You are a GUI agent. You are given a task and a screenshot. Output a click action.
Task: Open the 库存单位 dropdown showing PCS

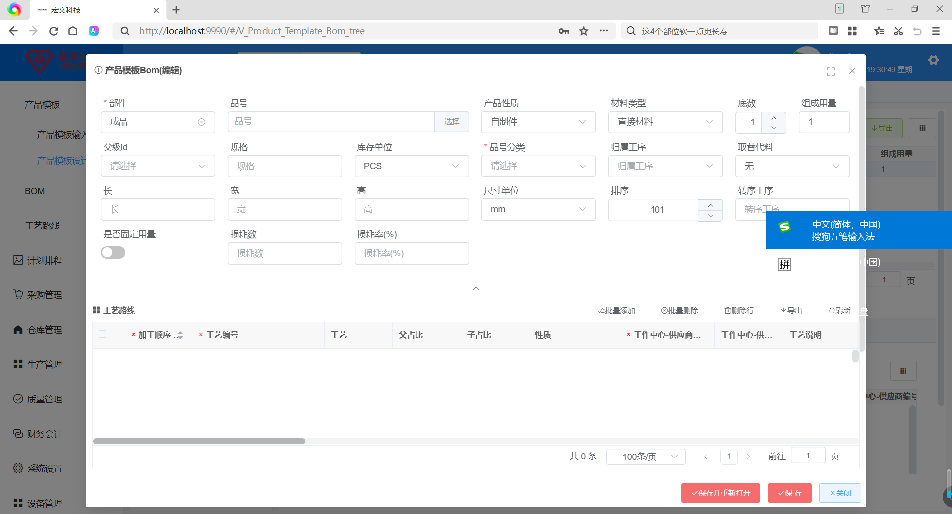(412, 166)
